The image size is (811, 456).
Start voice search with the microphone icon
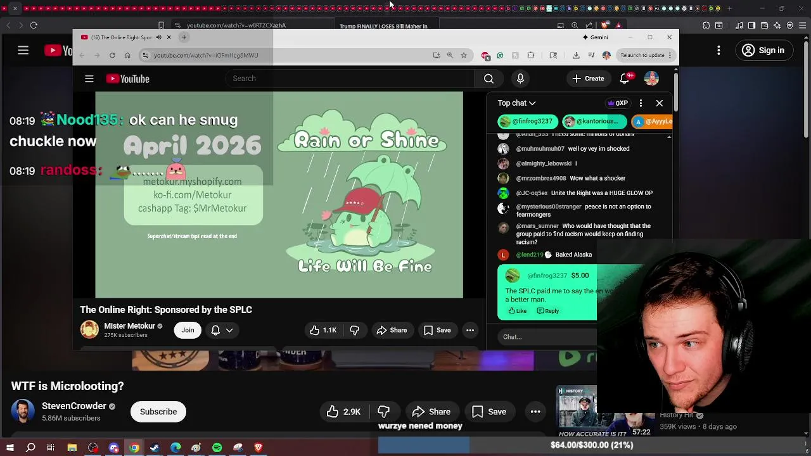(x=520, y=79)
